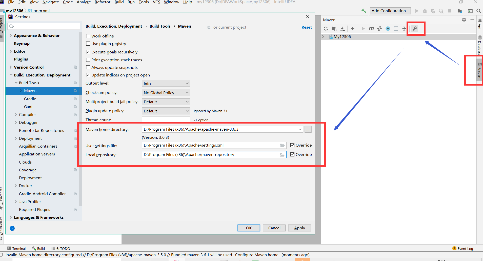Click the Add Maven Projects plus icon
Viewport: 483px width, 261px height.
click(x=353, y=29)
